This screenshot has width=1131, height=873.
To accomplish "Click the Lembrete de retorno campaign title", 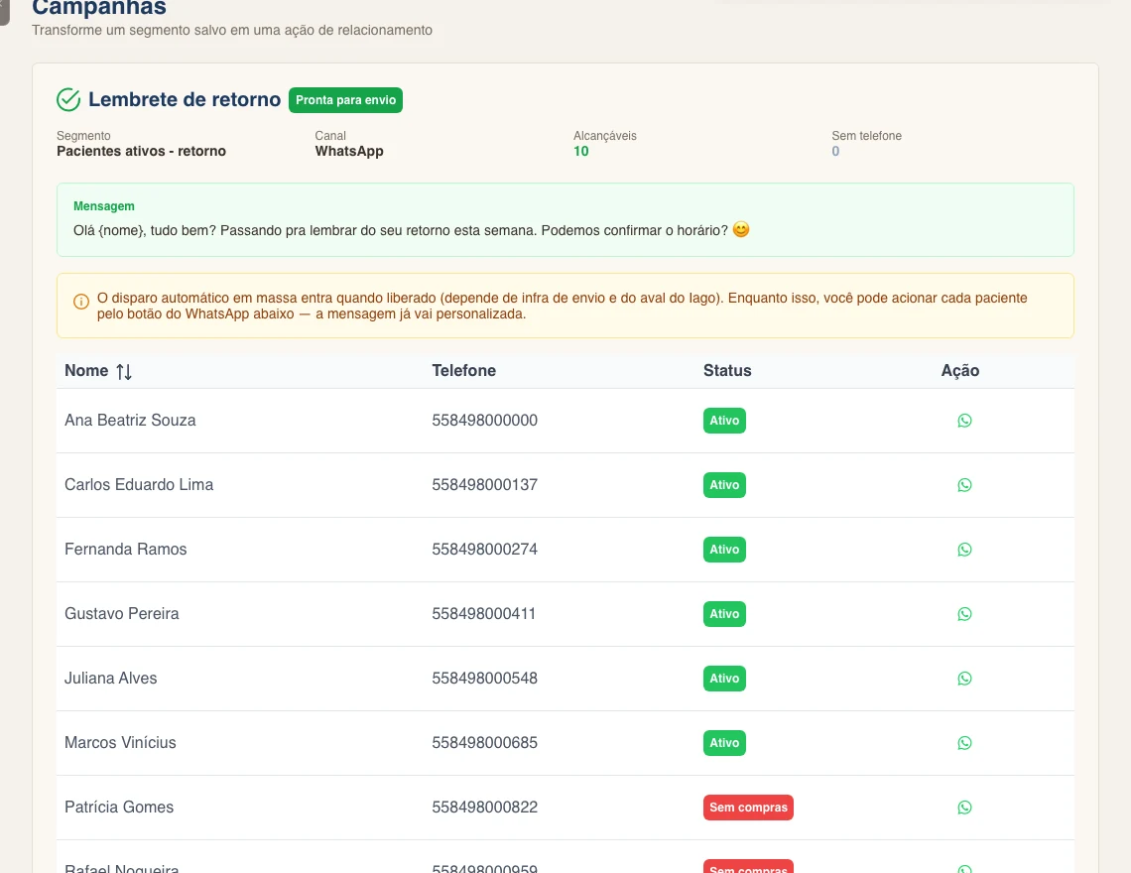I will (x=185, y=99).
